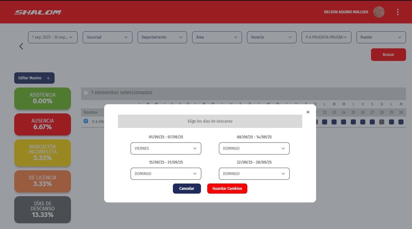This screenshot has height=229, width=412.
Task: Click the Cancelar button
Action: [187, 189]
